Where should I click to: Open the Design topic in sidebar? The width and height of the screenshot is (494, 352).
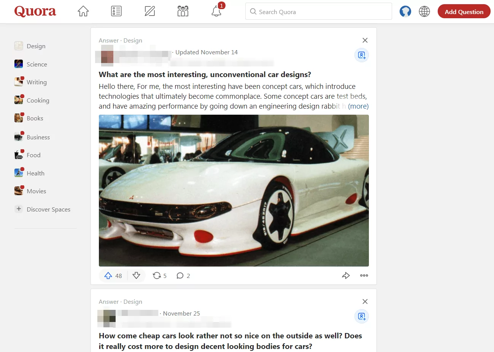(x=36, y=46)
